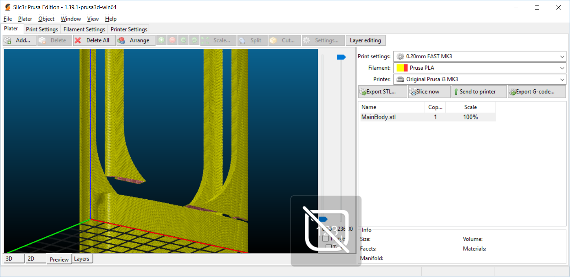Click the gear icon in Print settings
The width and height of the screenshot is (570, 277).
401,56
